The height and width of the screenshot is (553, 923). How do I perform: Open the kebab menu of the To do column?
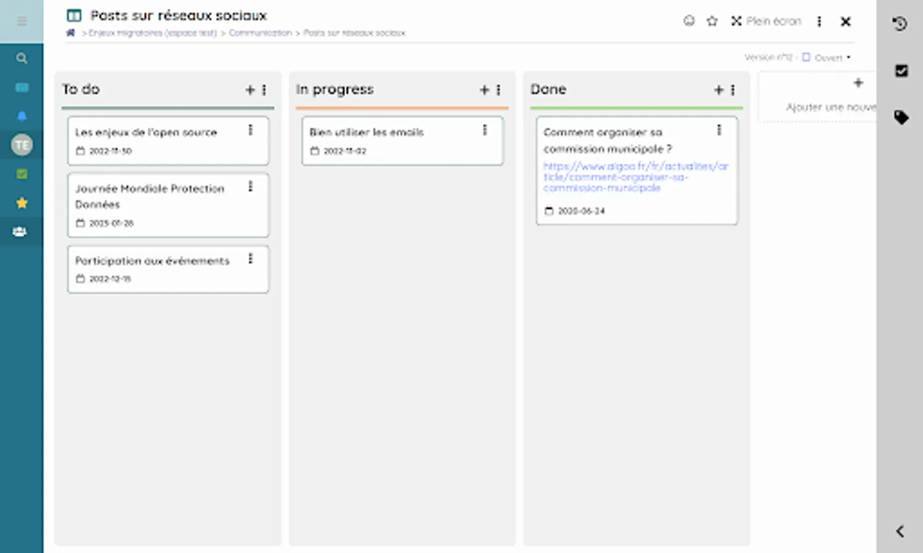tap(264, 90)
